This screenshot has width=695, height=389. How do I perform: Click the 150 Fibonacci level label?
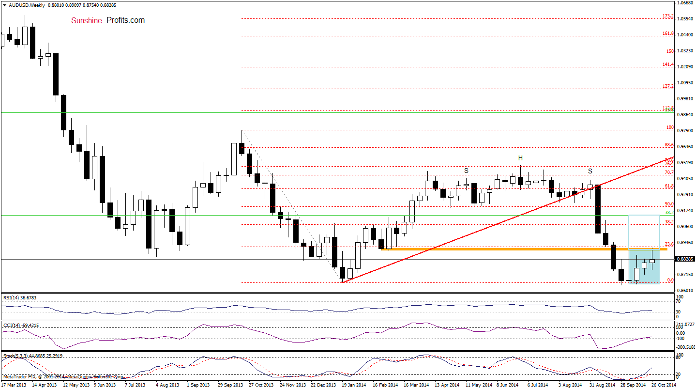click(670, 51)
